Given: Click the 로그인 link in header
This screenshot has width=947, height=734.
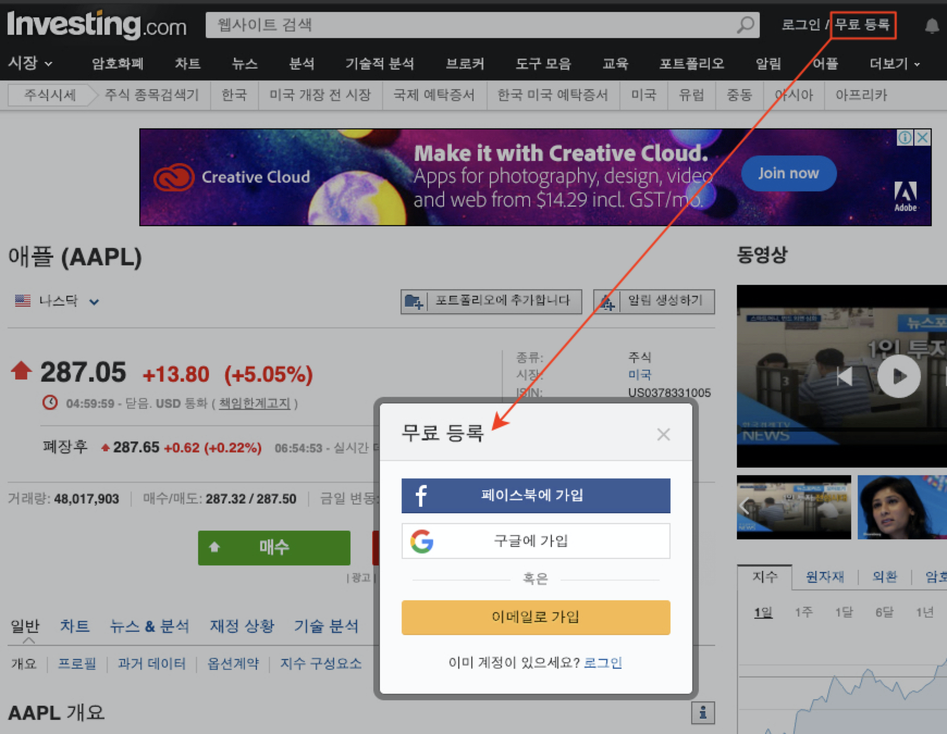Looking at the screenshot, I should click(x=801, y=25).
